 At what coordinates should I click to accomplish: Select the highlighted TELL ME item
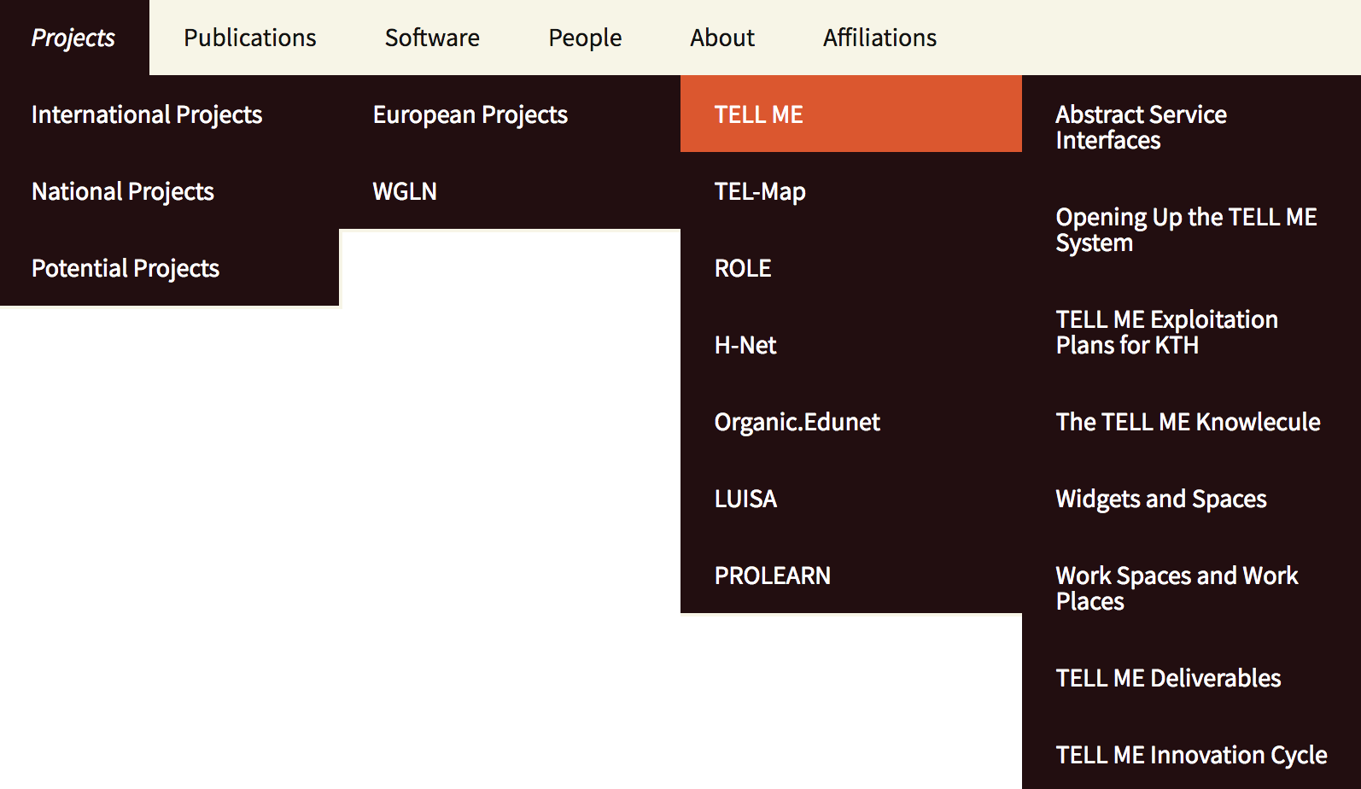point(759,114)
